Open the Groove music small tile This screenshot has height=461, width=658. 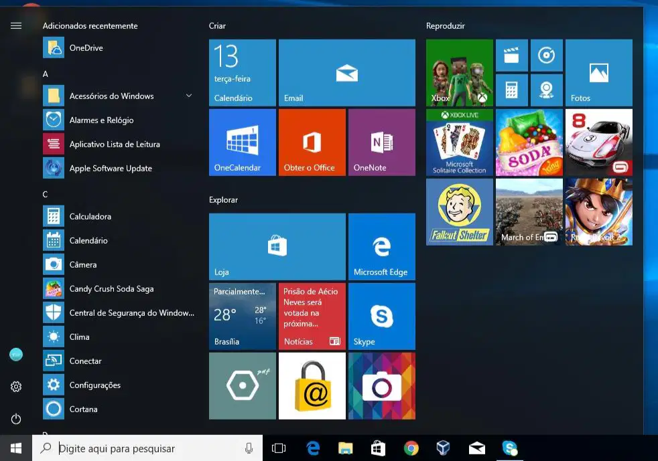546,56
